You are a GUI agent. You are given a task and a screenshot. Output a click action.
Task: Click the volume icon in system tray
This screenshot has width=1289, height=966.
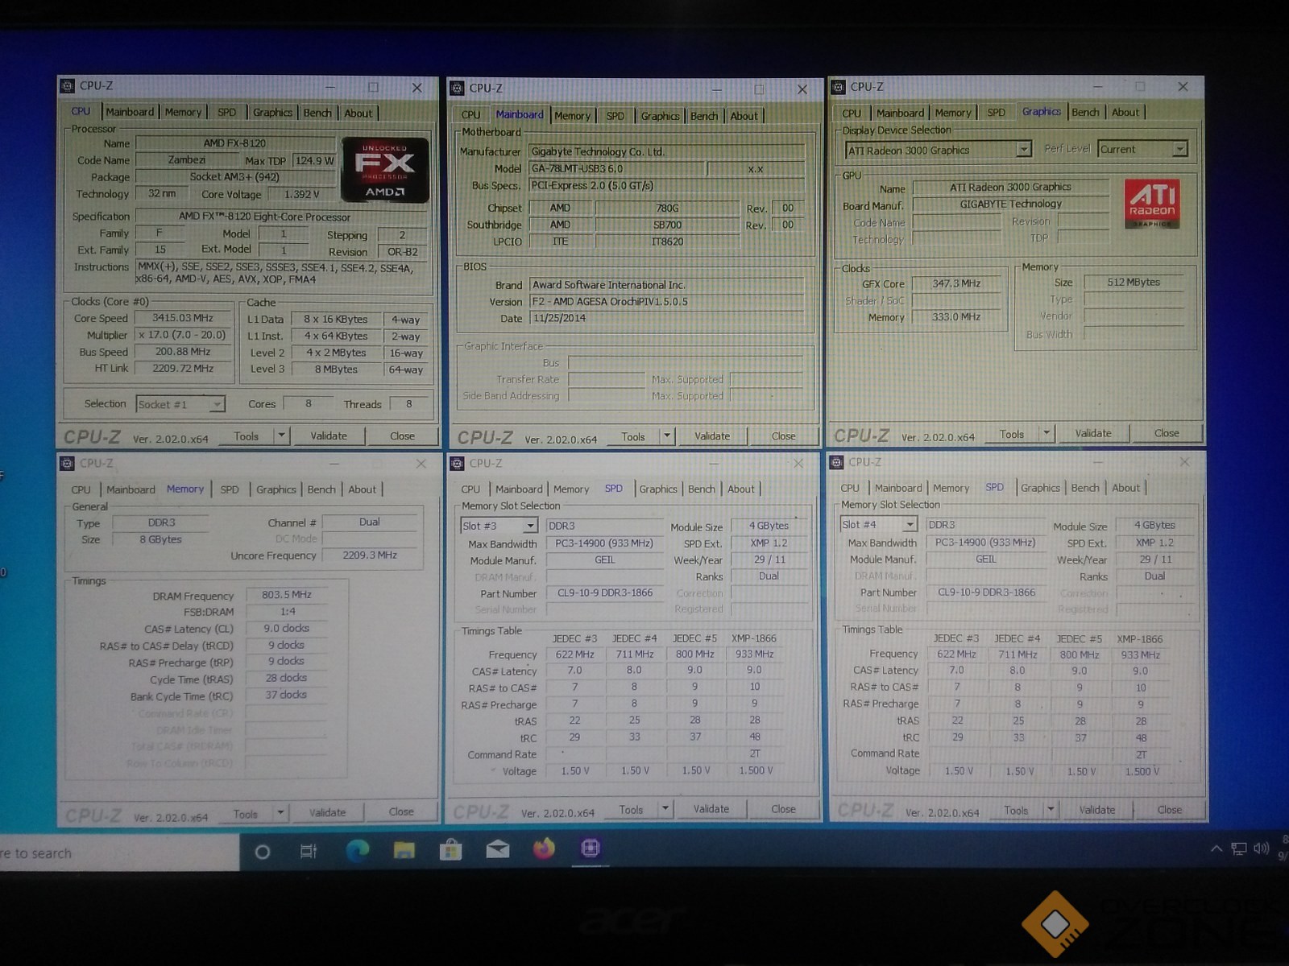point(1261,848)
